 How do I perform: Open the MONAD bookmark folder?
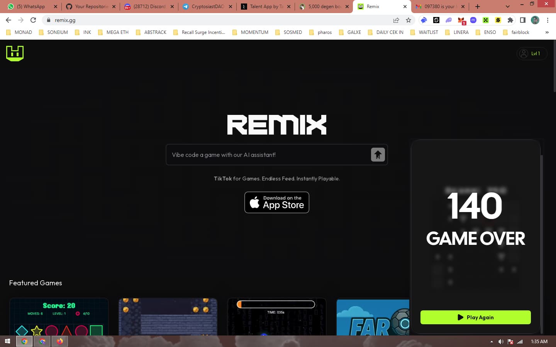[x=19, y=32]
